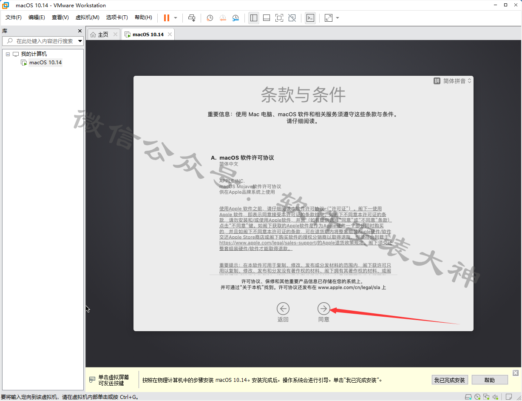
Task: Open the 文件(F) menu
Action: coord(14,17)
